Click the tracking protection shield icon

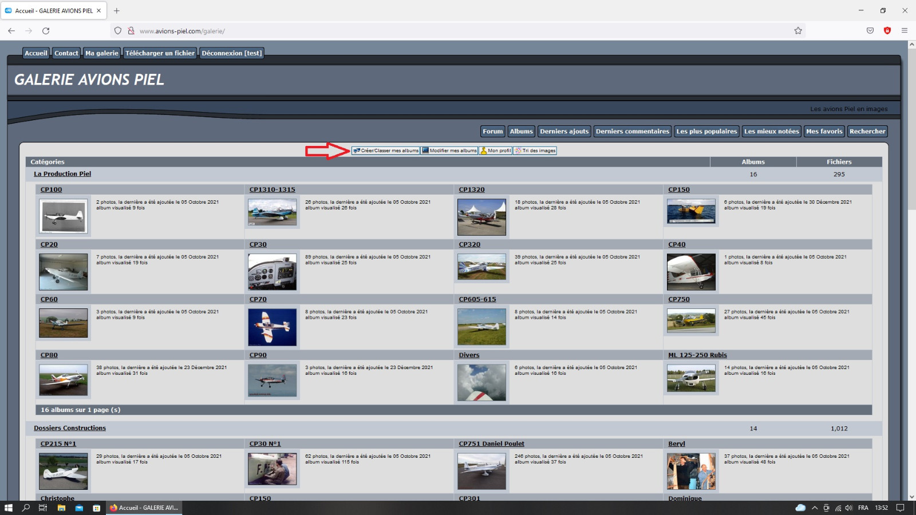[x=118, y=31]
